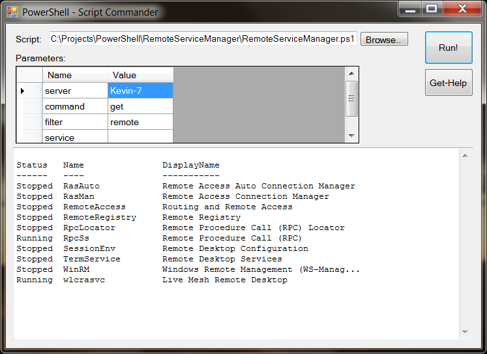Viewport: 487px width, 354px height.
Task: Click the DisplayName output column heading
Action: (x=191, y=165)
